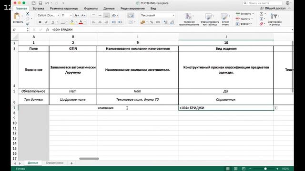Click the Format Painter brush icon
This screenshot has width=305, height=171.
pos(28,24)
